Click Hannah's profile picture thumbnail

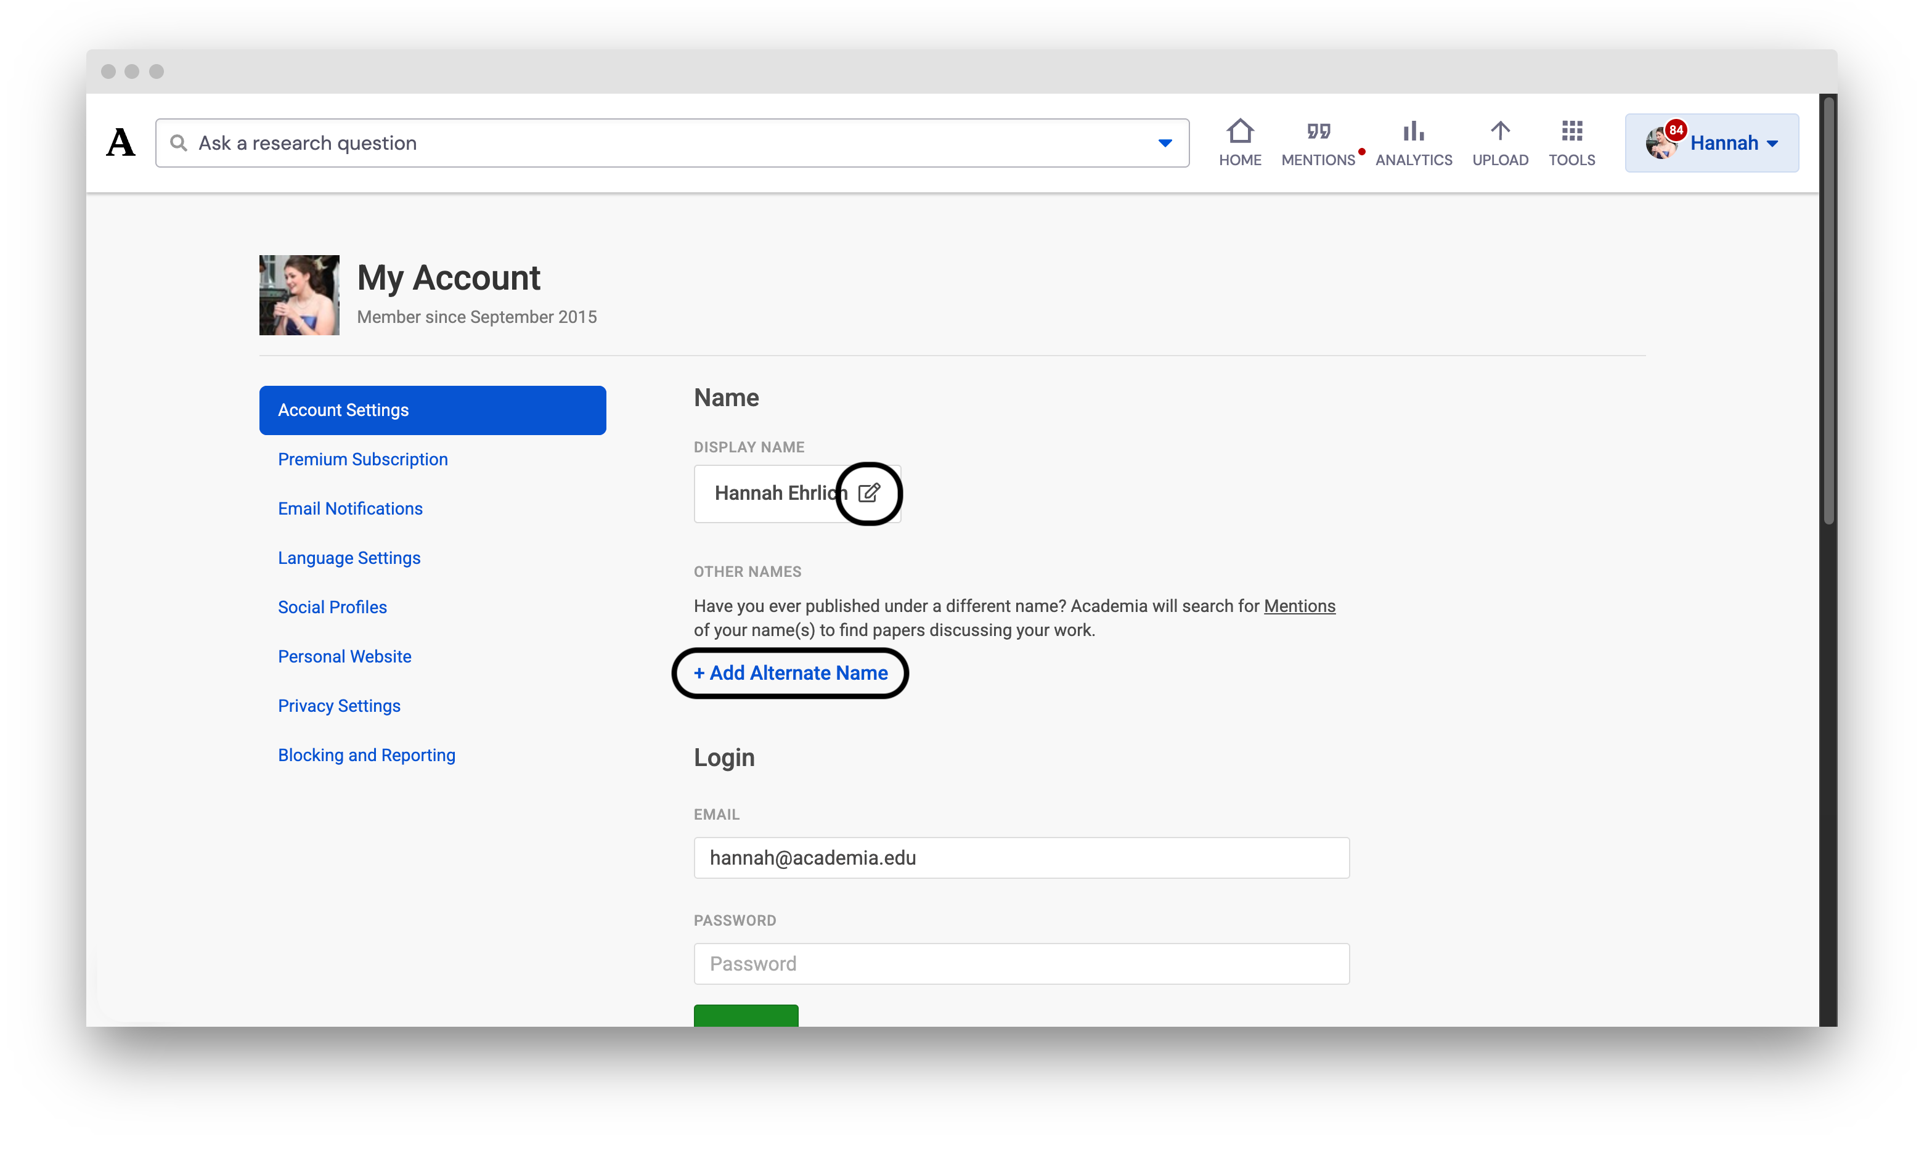pos(298,295)
